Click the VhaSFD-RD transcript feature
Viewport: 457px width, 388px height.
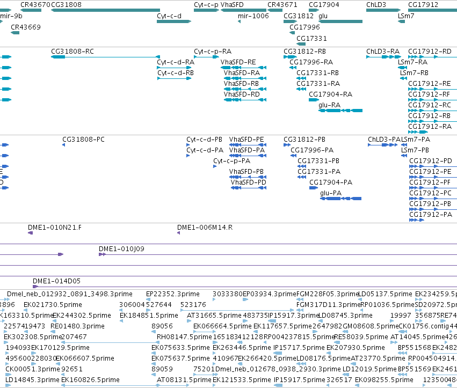(x=245, y=100)
